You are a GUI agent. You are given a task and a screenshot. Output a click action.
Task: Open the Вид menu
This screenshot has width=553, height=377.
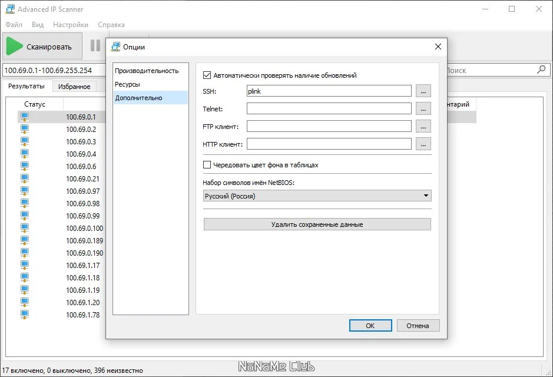click(38, 25)
